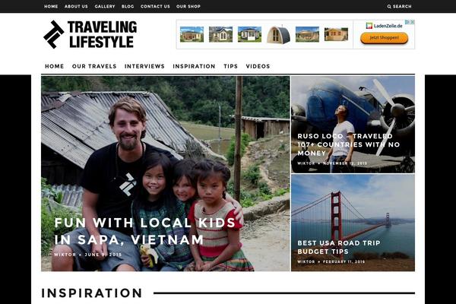Select the Our Travels menu item
The width and height of the screenshot is (456, 304).
click(x=94, y=66)
